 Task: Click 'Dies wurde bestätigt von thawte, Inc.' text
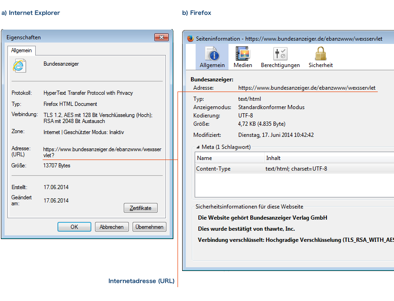click(246, 229)
